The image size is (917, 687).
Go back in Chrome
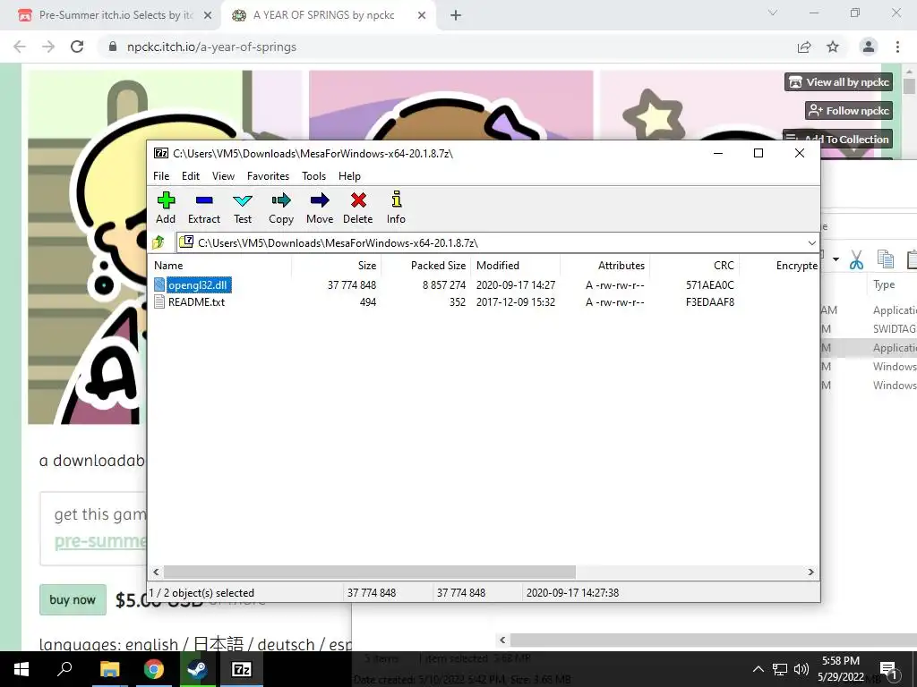tap(20, 47)
